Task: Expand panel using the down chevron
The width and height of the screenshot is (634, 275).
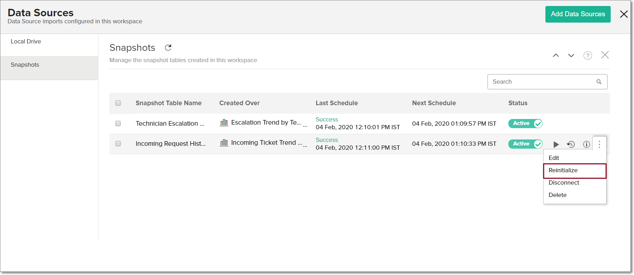Action: pos(571,55)
